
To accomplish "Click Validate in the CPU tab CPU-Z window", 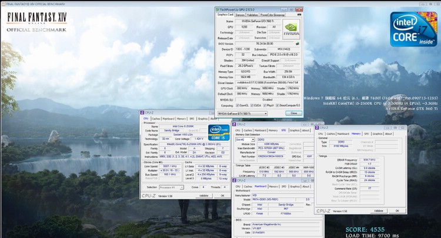I will click(204, 196).
